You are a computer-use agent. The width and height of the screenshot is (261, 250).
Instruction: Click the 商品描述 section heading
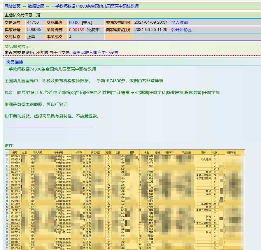[15, 62]
